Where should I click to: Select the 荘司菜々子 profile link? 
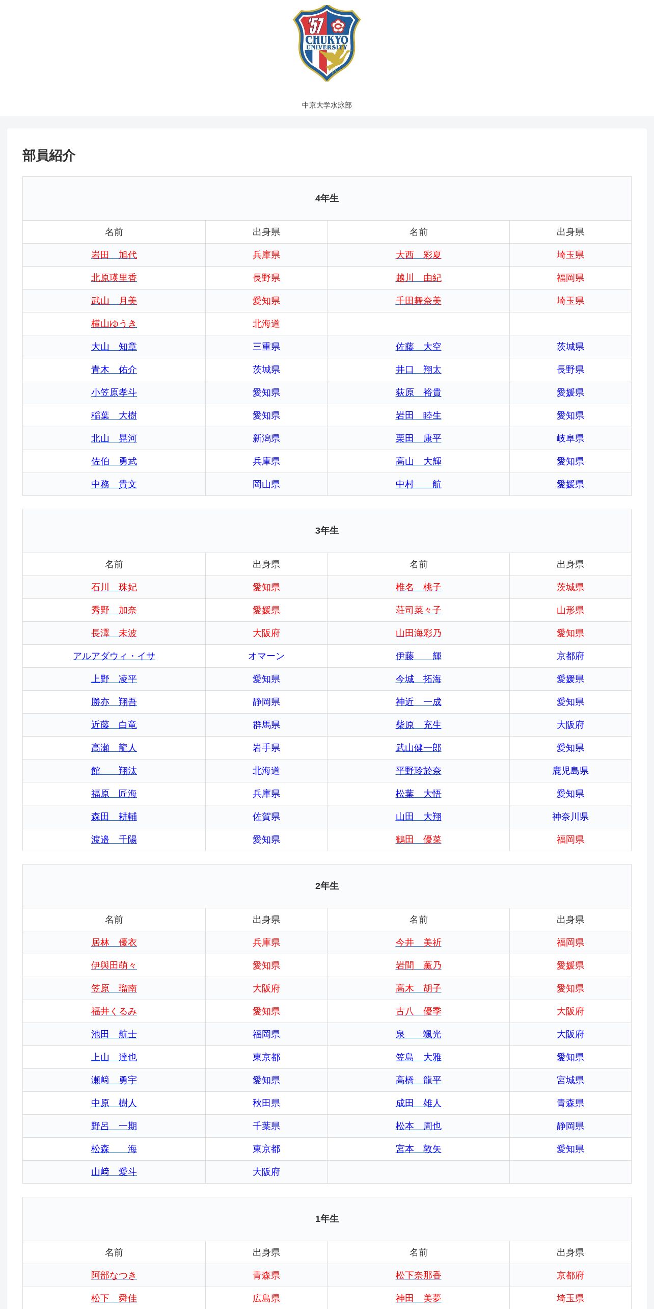pos(418,610)
